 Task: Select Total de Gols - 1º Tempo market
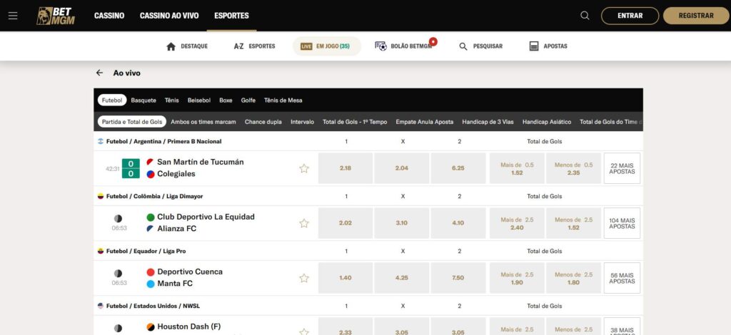pyautogui.click(x=355, y=122)
